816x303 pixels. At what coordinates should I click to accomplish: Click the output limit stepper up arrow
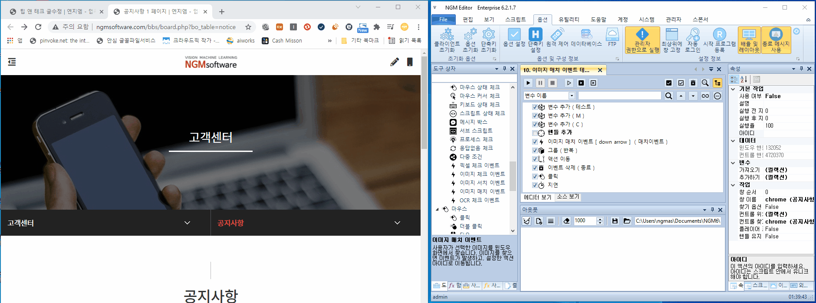[600, 219]
